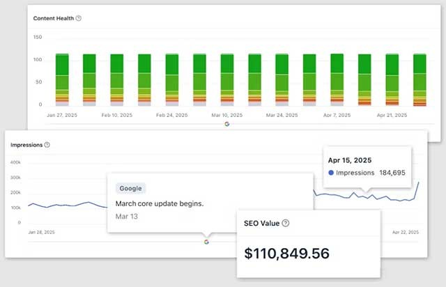Click the Content Health help icon
This screenshot has width=446, height=287.
point(79,18)
